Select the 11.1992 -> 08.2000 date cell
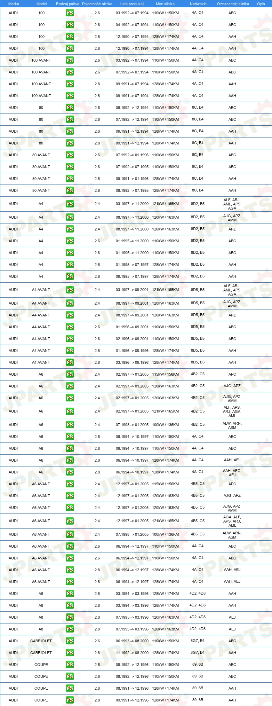Image resolution: width=272 pixels, height=706 pixels. (x=132, y=653)
